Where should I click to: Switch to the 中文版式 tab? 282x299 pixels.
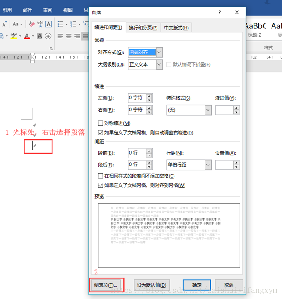(x=176, y=28)
